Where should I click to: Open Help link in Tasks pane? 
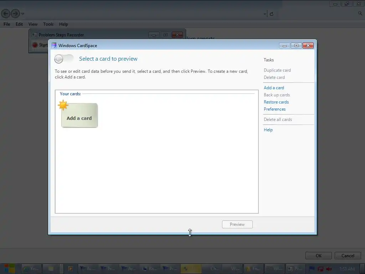pyautogui.click(x=268, y=130)
